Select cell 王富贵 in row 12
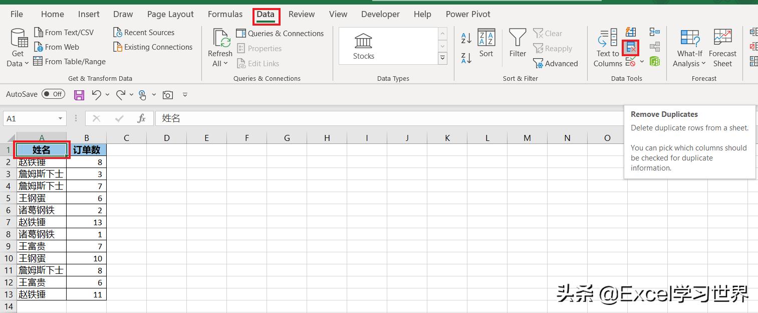This screenshot has height=313, width=758. [x=42, y=282]
